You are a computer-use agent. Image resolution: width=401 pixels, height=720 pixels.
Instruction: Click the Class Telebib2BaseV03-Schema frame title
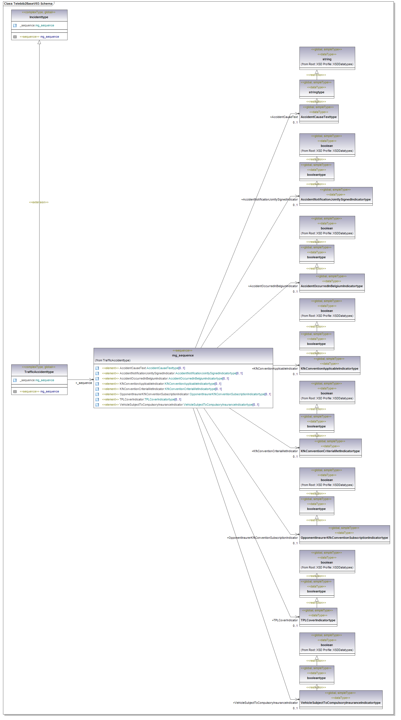tap(28, 4)
